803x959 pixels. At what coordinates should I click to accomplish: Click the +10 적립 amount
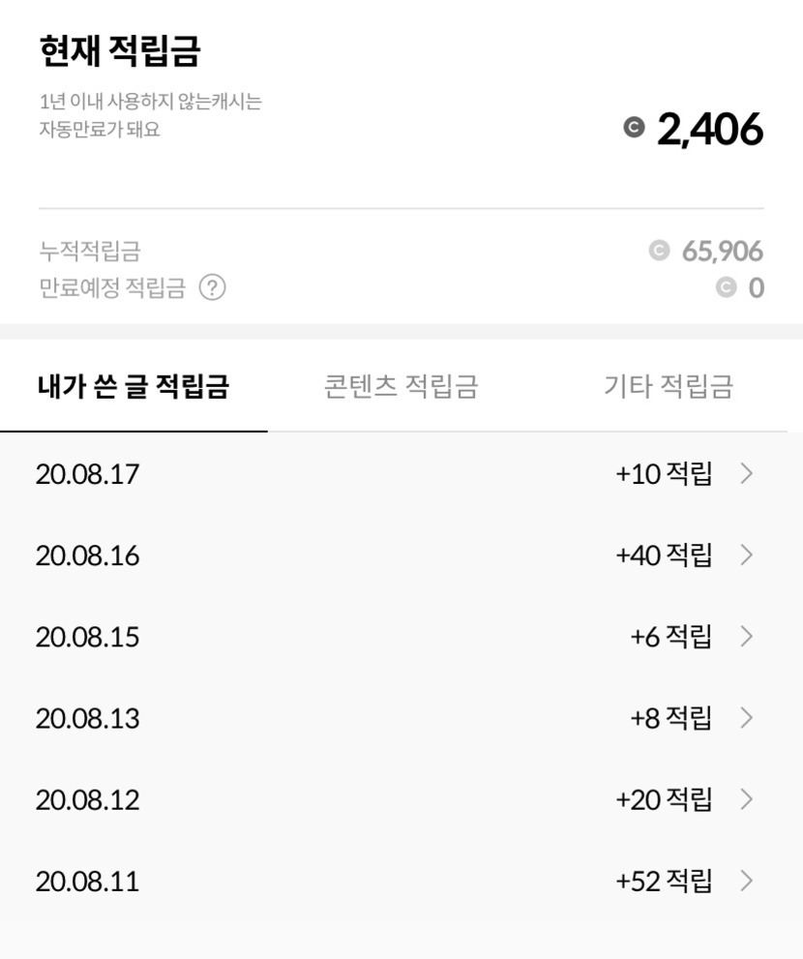click(x=664, y=474)
